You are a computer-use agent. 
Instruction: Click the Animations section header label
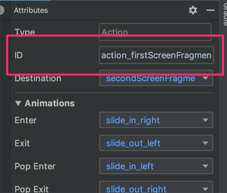(49, 103)
